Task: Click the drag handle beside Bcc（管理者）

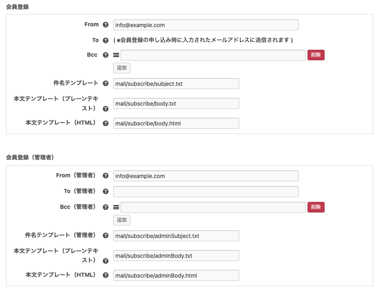Action: click(116, 206)
